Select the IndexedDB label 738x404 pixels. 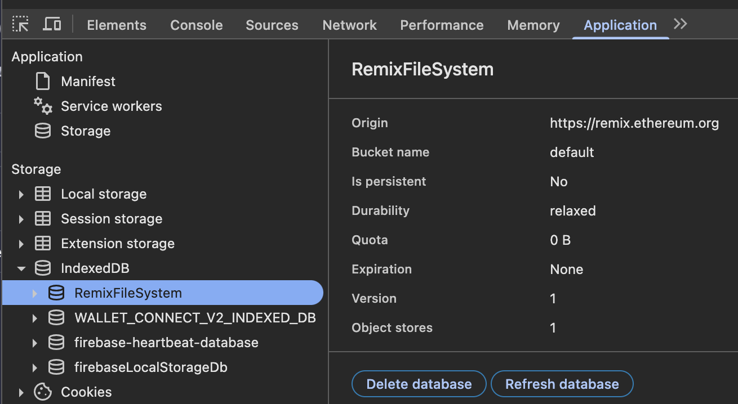(95, 268)
